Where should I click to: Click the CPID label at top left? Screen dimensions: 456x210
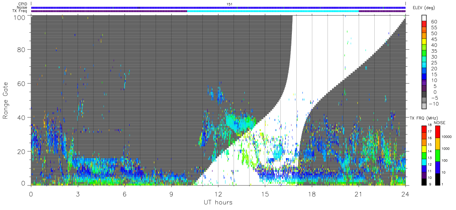[x=23, y=4]
